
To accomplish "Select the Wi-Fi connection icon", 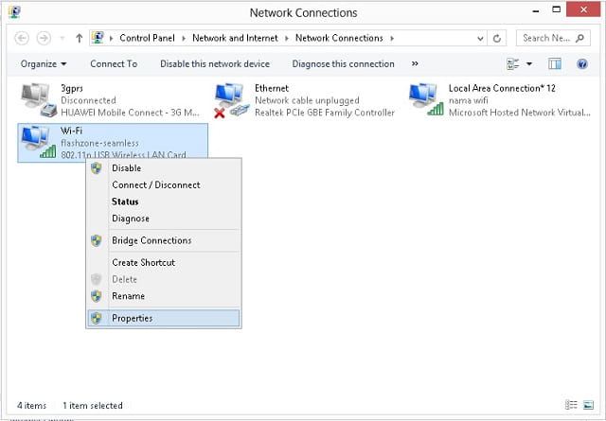I will (38, 142).
